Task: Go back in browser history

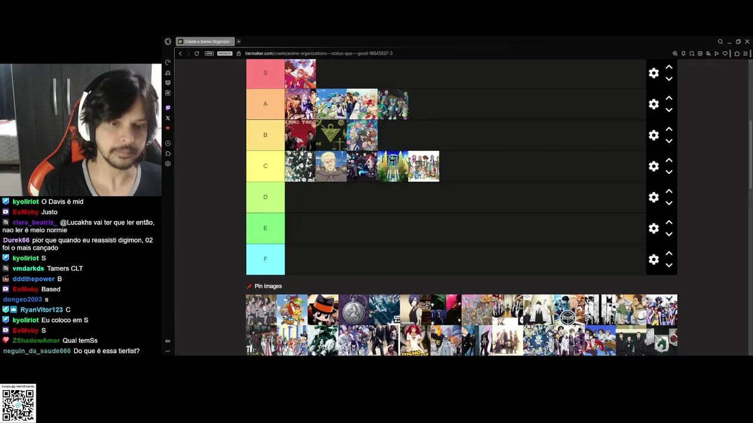Action: (x=181, y=53)
